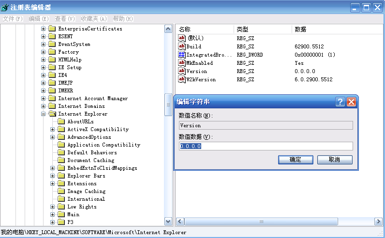Open the 收藏夹(A) menu
The image size is (385, 238).
[94, 19]
